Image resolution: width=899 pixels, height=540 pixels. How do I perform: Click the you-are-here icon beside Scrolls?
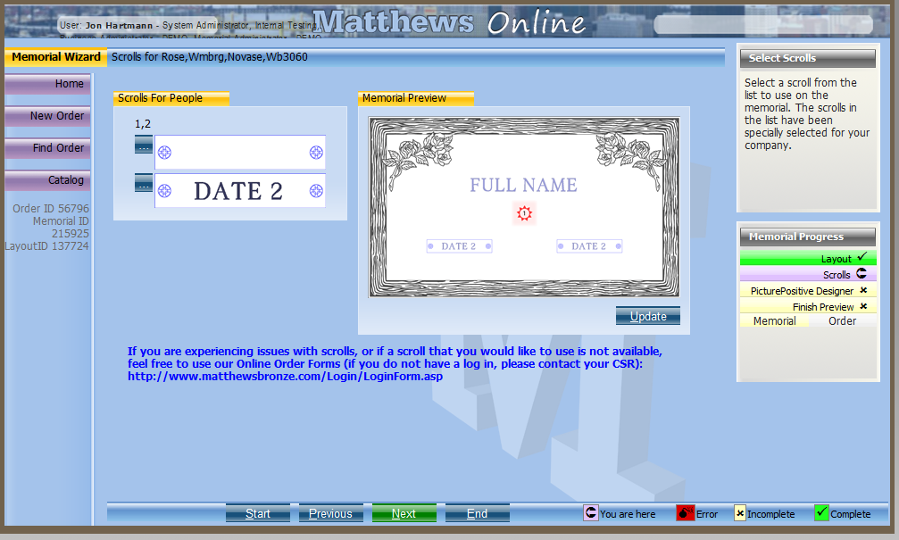[x=862, y=273]
